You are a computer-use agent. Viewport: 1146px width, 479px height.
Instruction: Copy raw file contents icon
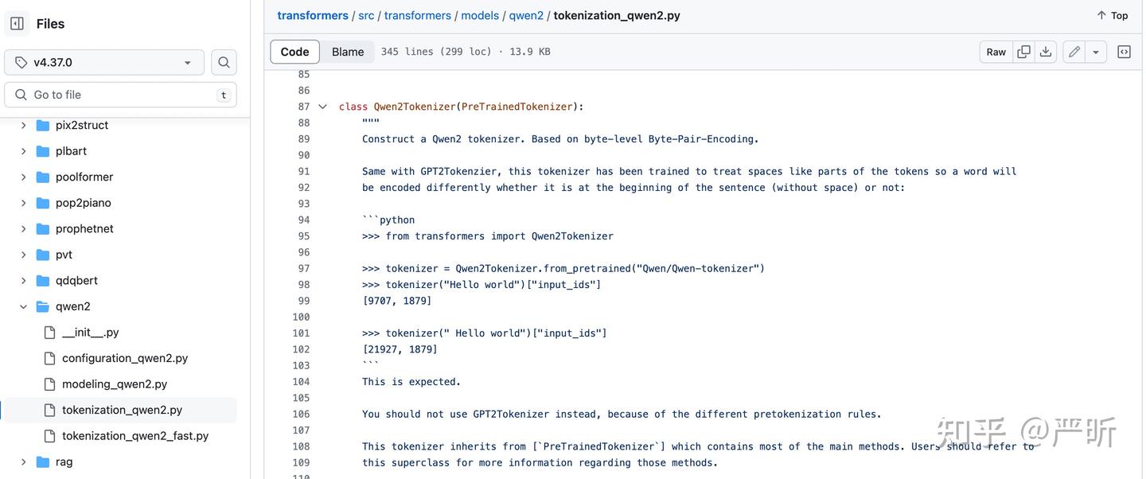click(x=1023, y=52)
